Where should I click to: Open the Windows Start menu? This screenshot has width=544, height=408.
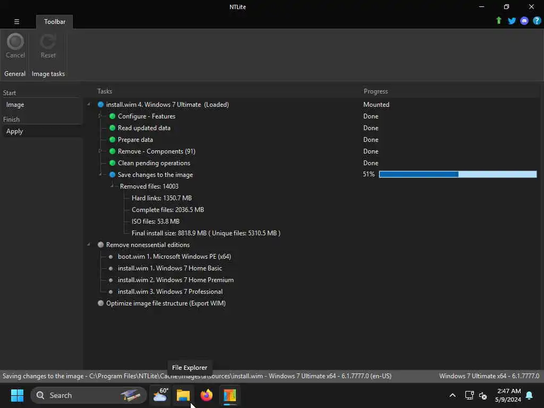click(x=17, y=395)
